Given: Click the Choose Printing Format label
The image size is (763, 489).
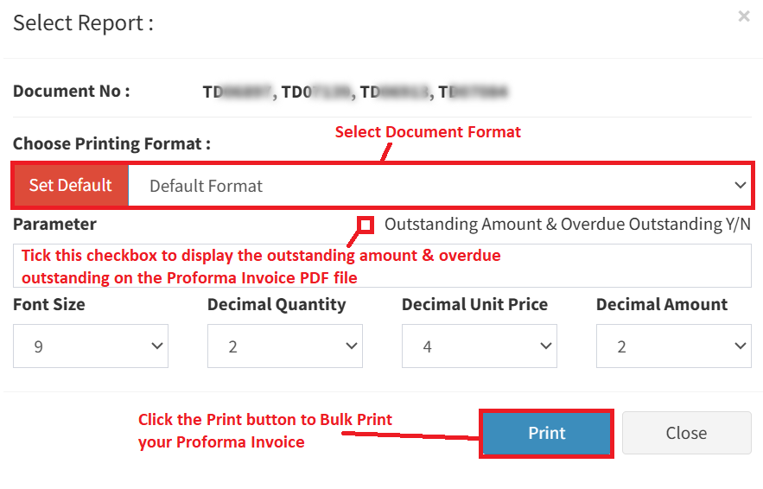Looking at the screenshot, I should click(111, 143).
